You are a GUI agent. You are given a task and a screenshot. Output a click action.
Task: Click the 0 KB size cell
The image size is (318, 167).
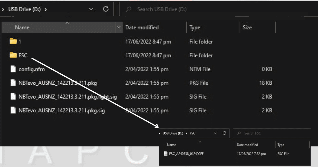pyautogui.click(x=267, y=69)
